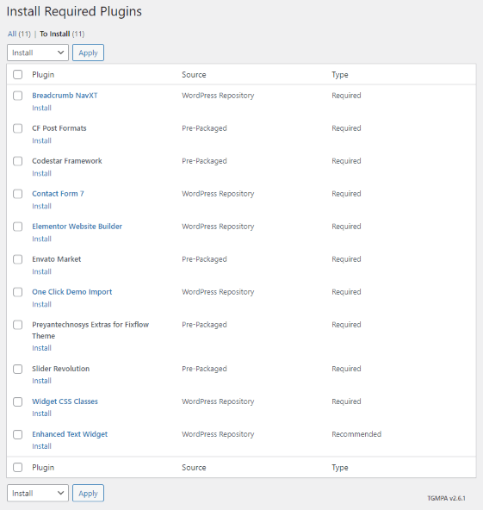Click the Envato Market plugin name

pos(57,259)
